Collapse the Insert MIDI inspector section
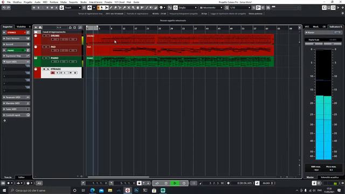345x194 pixels. coord(16,62)
